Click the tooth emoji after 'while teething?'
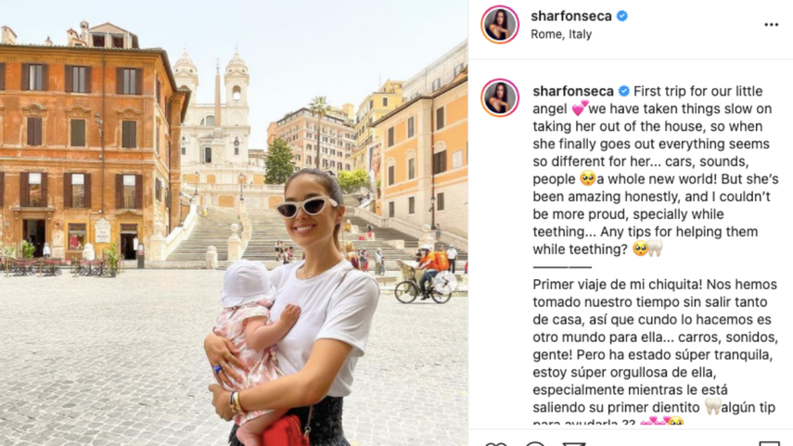The width and height of the screenshot is (793, 446). (x=656, y=248)
